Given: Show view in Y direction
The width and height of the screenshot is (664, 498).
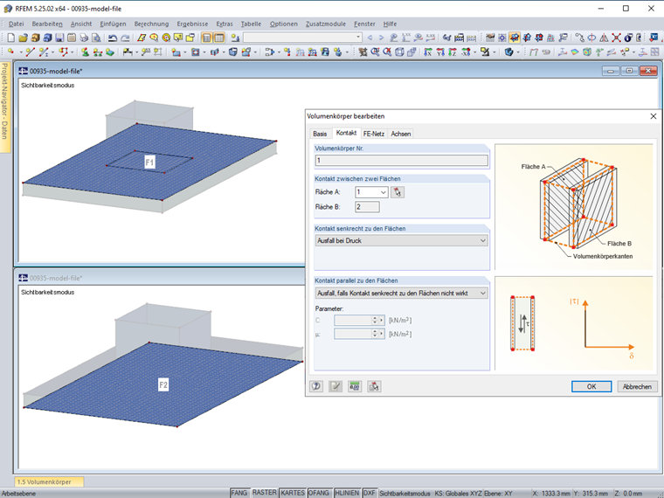Looking at the screenshot, I should coord(440,52).
